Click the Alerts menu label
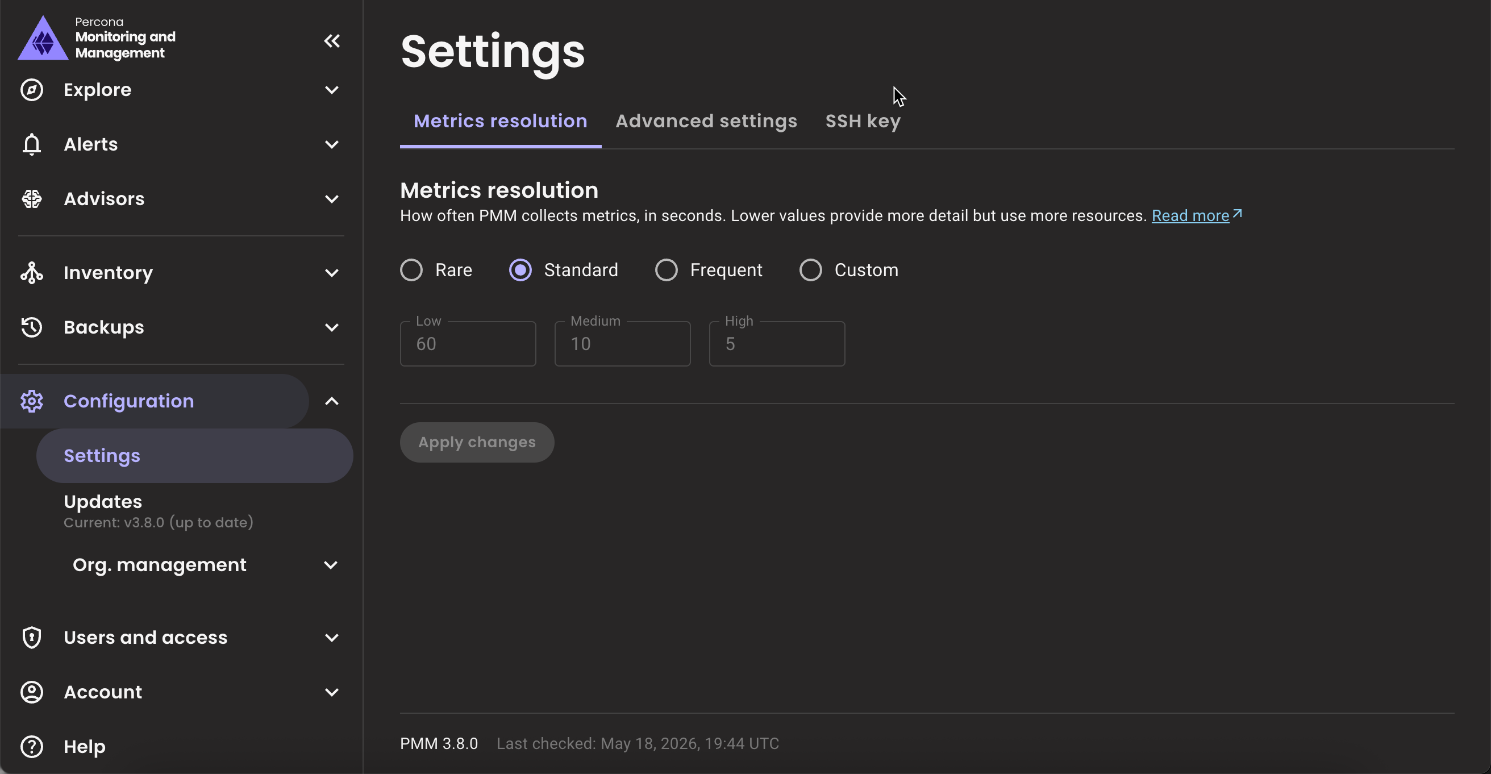The width and height of the screenshot is (1491, 774). [x=90, y=144]
